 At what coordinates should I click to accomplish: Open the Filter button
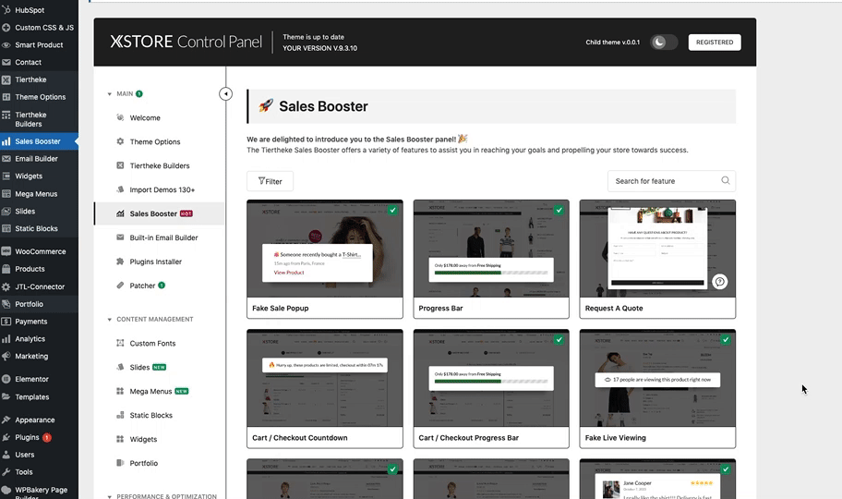click(x=271, y=181)
